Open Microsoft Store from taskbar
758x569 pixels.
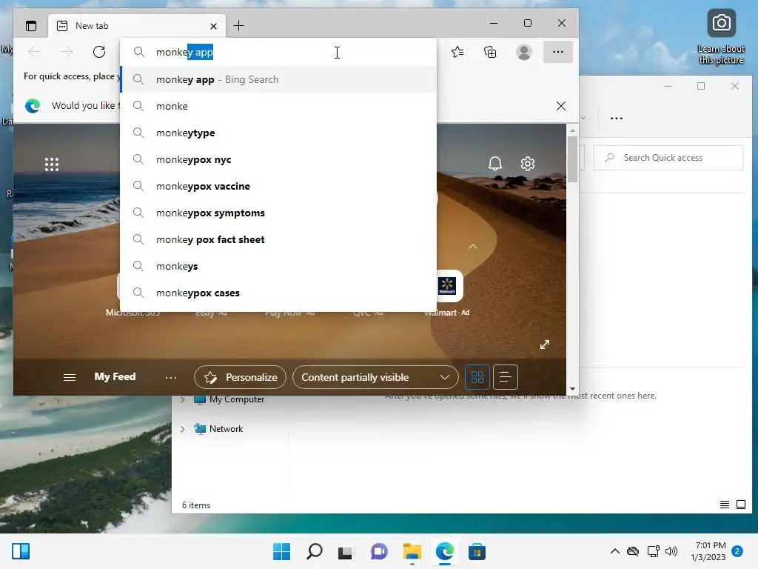point(477,551)
